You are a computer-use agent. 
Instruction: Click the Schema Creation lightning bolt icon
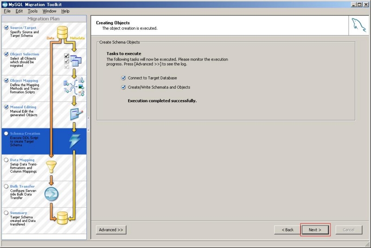pyautogui.click(x=75, y=141)
